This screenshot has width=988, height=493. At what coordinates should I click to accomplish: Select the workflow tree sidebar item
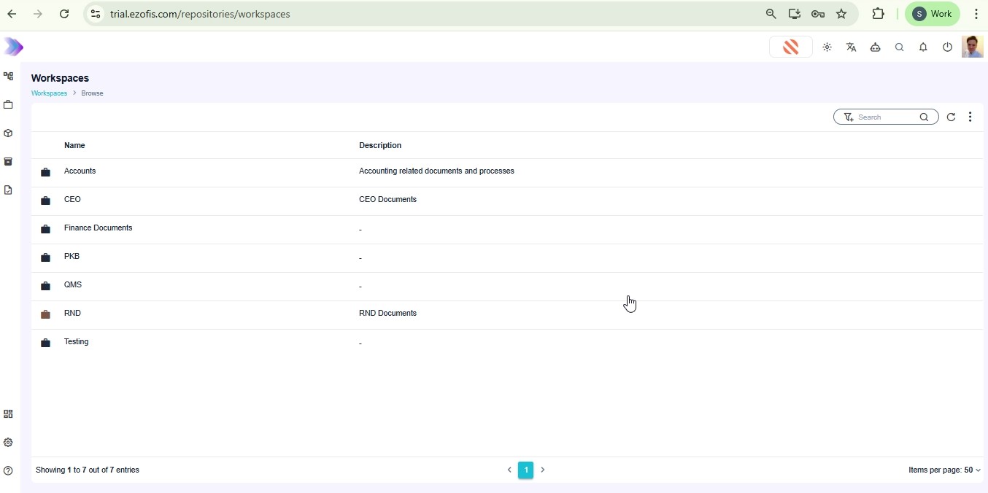[9, 77]
